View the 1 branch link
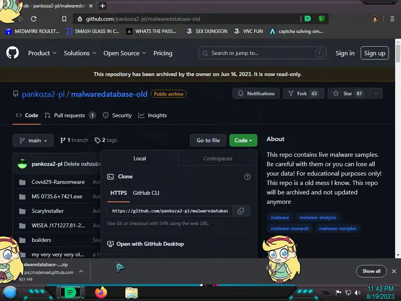401x301 pixels. pos(74,140)
